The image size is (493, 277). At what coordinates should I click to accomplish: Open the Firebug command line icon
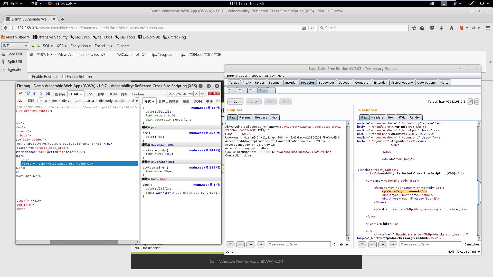[48, 94]
